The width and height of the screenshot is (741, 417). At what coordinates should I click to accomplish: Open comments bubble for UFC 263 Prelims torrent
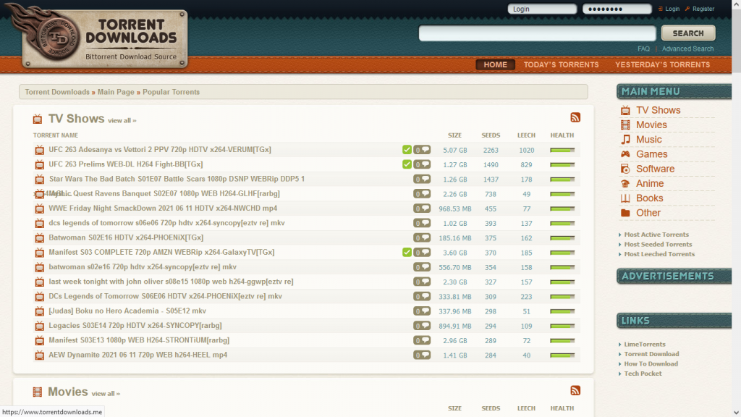(x=422, y=164)
